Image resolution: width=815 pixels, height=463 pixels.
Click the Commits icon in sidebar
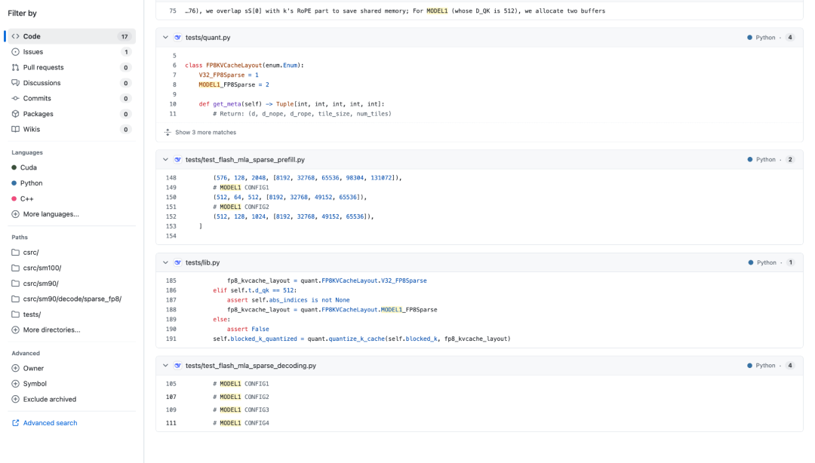point(16,98)
